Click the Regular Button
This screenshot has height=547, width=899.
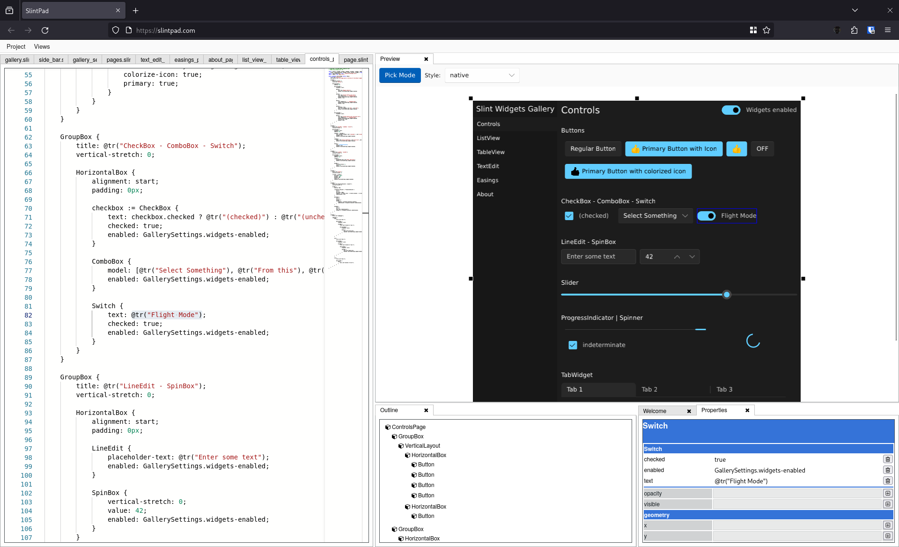pos(593,149)
